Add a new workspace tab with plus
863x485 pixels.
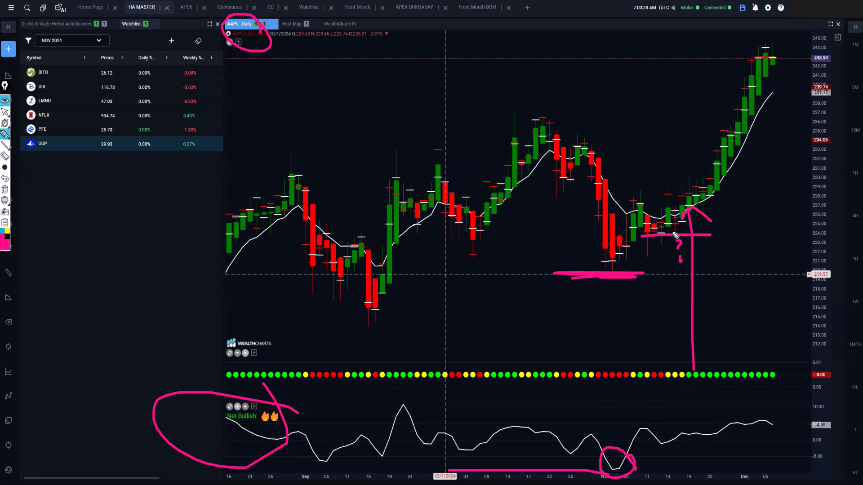coord(527,8)
